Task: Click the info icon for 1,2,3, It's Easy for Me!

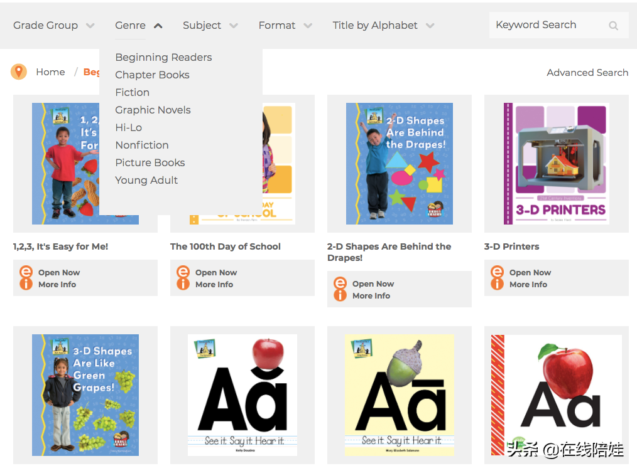Action: click(x=26, y=284)
